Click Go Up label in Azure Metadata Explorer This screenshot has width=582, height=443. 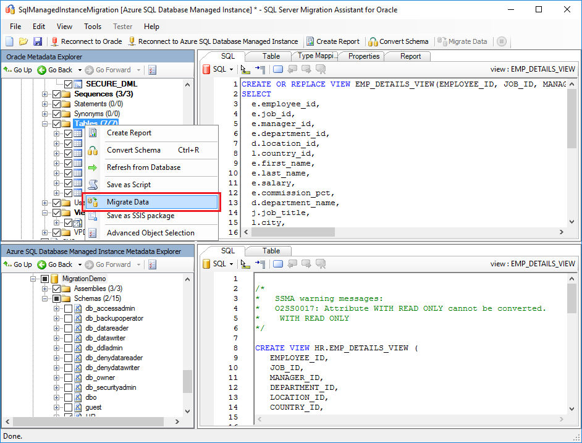[23, 264]
